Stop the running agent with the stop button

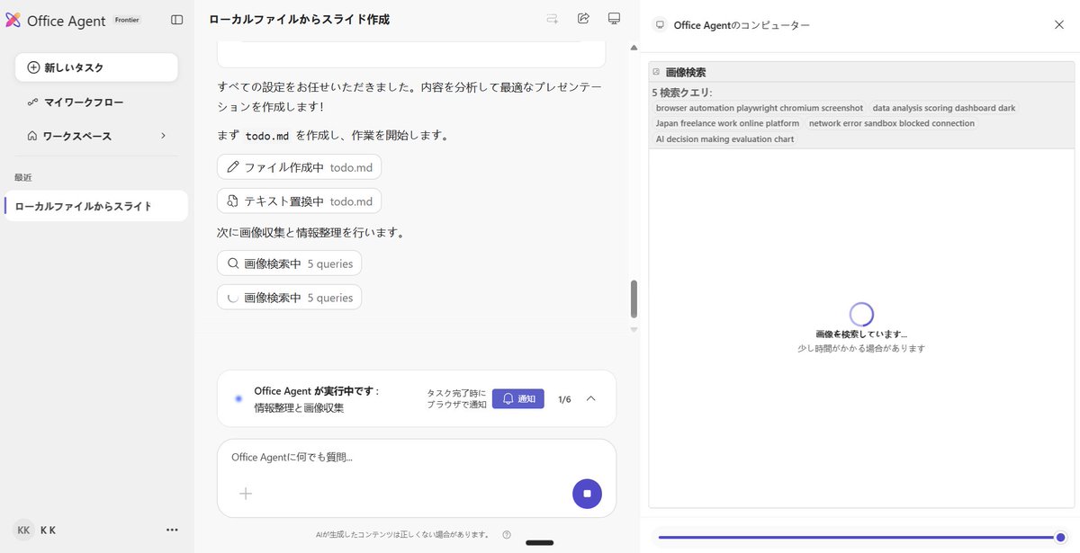click(x=587, y=494)
